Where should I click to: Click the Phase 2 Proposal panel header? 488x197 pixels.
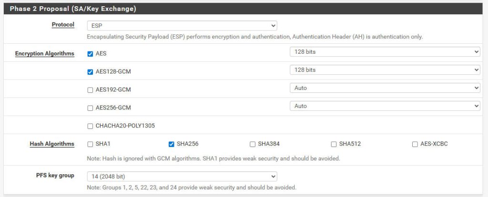pos(243,9)
